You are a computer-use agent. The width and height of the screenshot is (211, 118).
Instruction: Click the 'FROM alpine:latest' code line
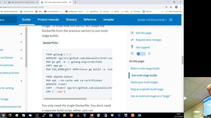(59, 77)
